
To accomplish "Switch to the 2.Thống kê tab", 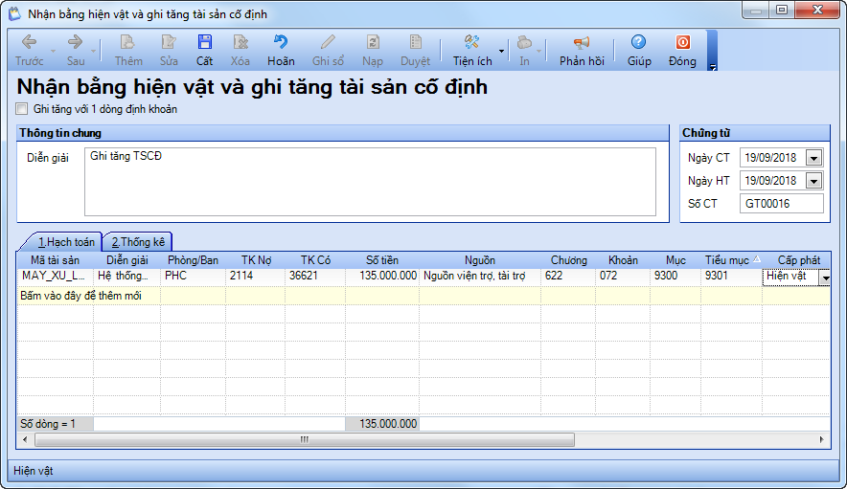I will (138, 242).
